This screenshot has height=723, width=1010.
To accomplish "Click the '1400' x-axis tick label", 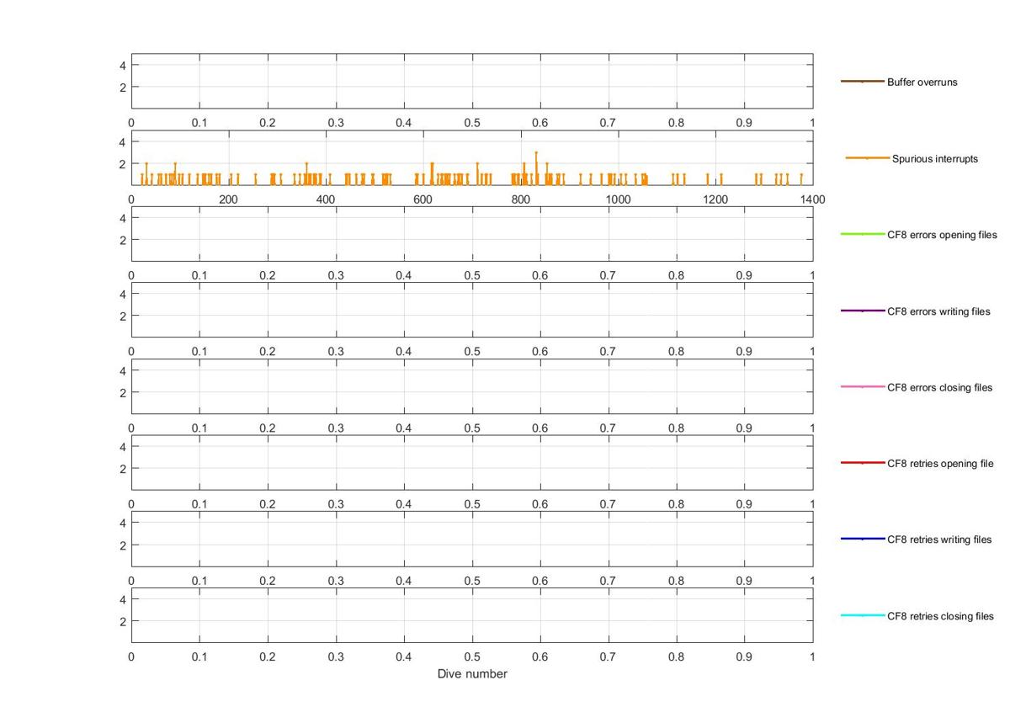I will click(813, 199).
